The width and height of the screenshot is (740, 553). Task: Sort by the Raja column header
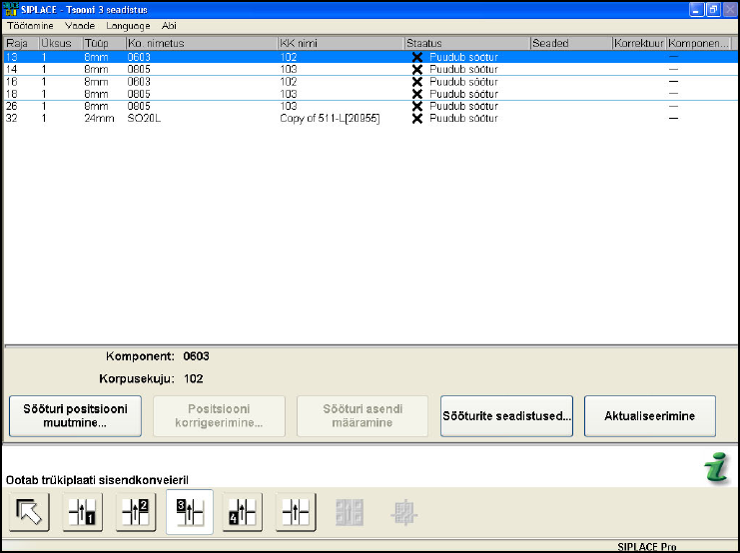coord(20,44)
